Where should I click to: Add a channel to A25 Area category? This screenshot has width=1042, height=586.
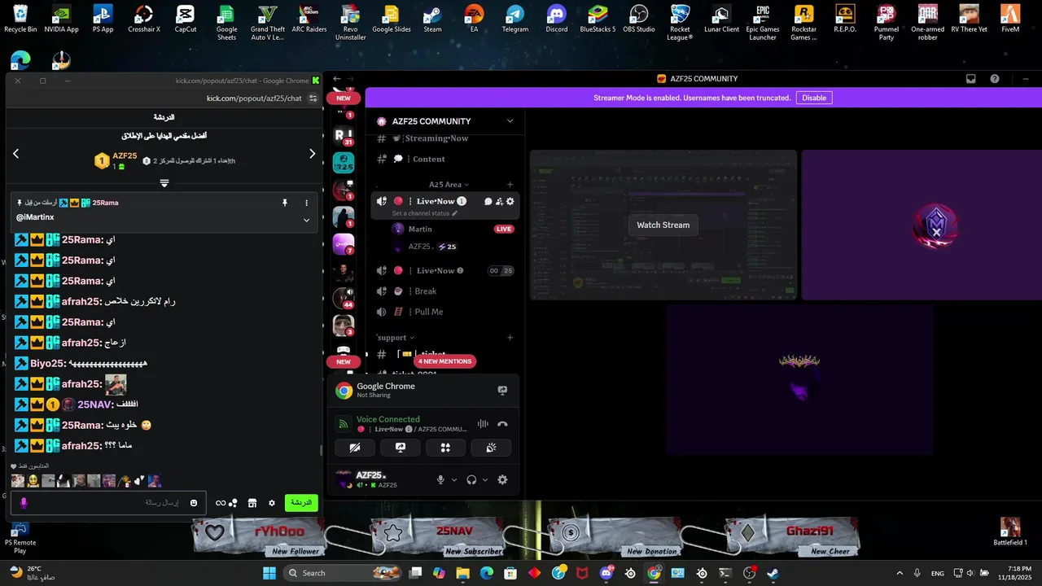[x=510, y=185]
